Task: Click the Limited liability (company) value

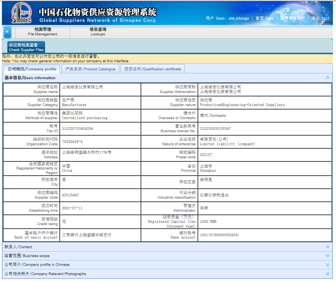Action: [227, 144]
